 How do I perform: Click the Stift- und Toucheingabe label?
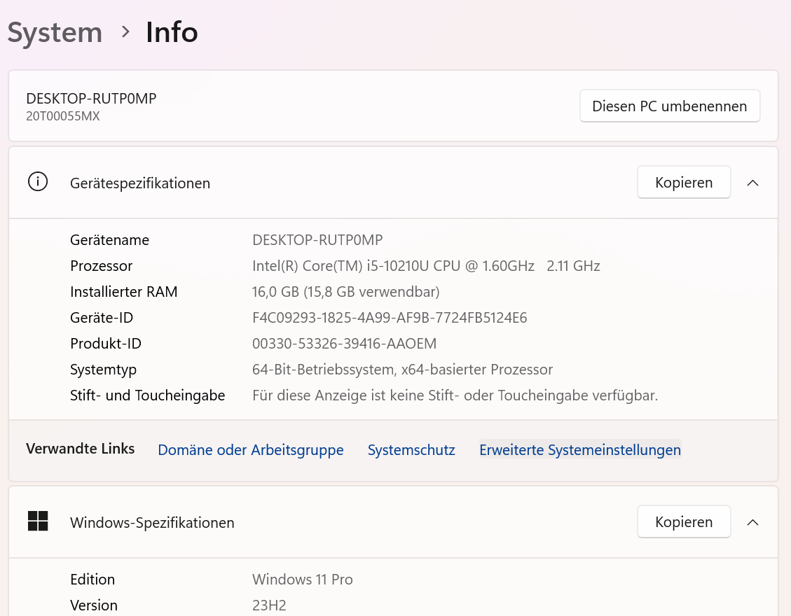[x=147, y=395]
